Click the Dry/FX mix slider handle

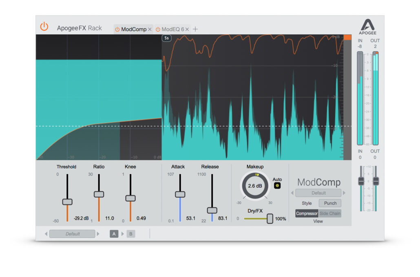point(270,219)
